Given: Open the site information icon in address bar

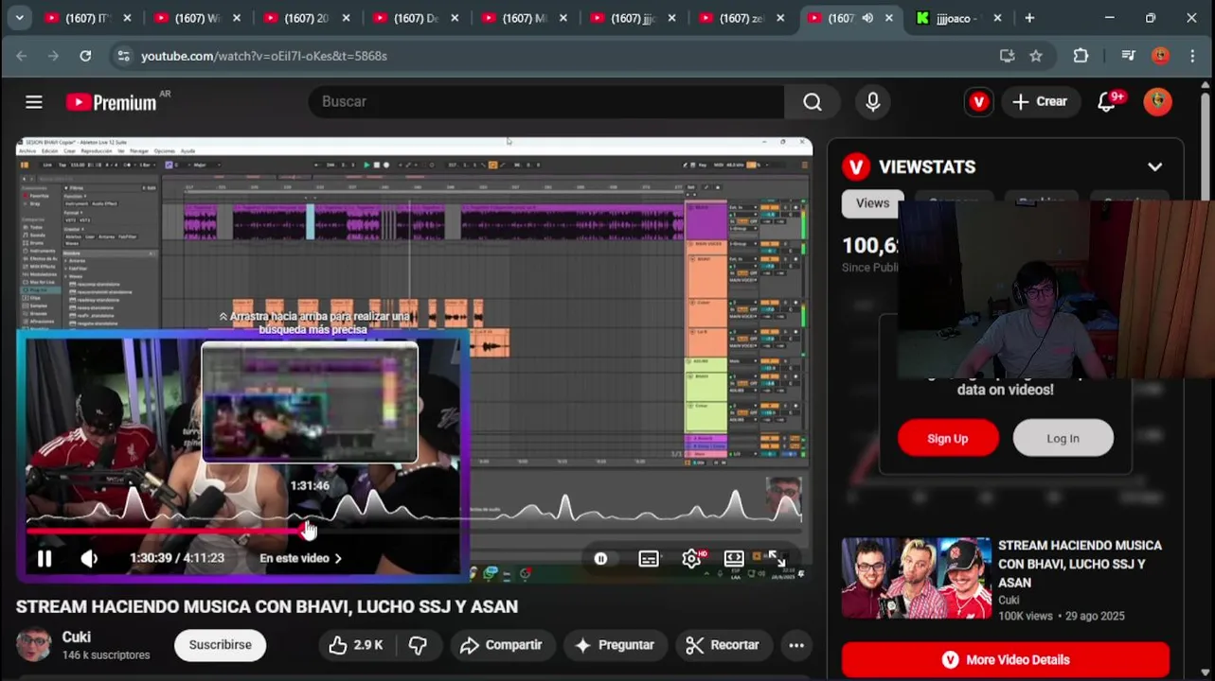Looking at the screenshot, I should tap(123, 56).
